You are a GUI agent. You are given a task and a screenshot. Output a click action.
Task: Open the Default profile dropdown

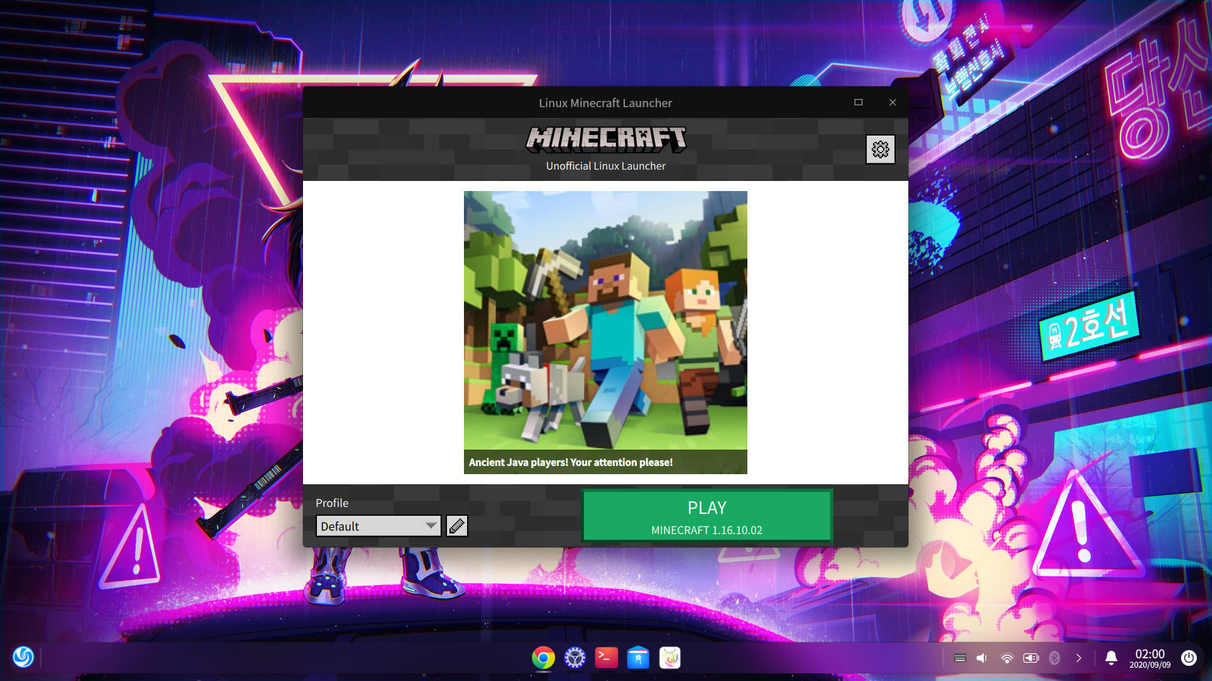tap(370, 526)
